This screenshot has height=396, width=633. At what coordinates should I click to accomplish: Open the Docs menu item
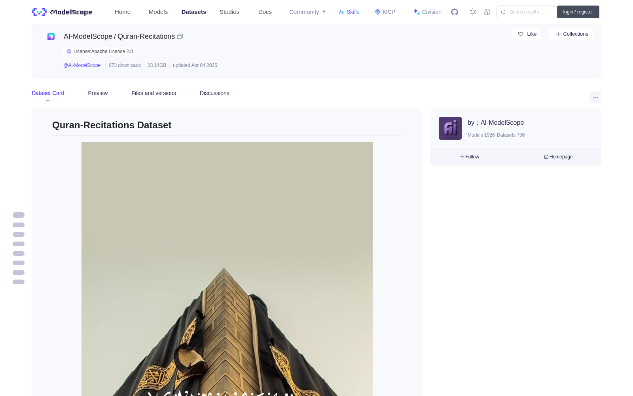click(x=265, y=12)
